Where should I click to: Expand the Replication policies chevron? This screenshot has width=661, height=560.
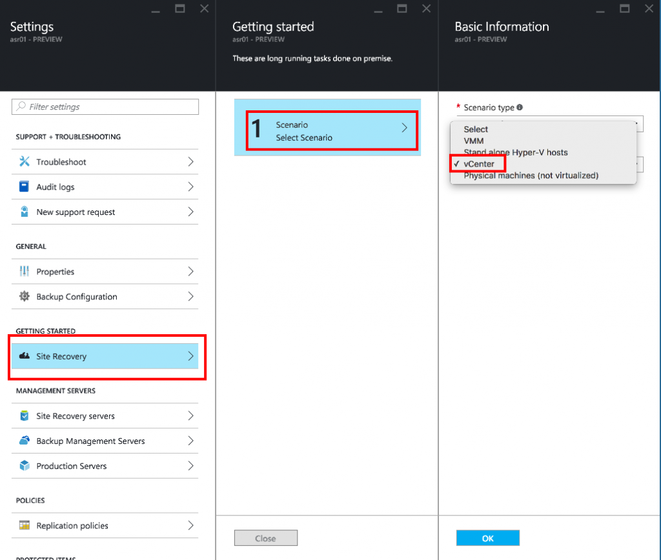click(190, 525)
